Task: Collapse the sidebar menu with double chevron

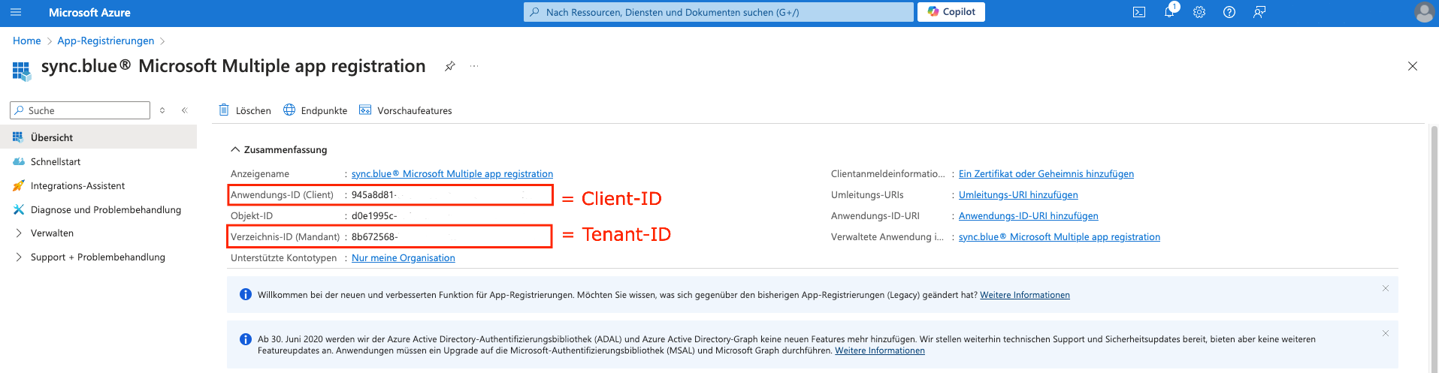Action: (x=184, y=110)
